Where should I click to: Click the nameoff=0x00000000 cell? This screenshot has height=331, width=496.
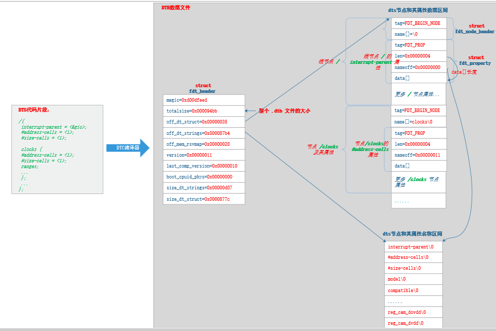419,67
